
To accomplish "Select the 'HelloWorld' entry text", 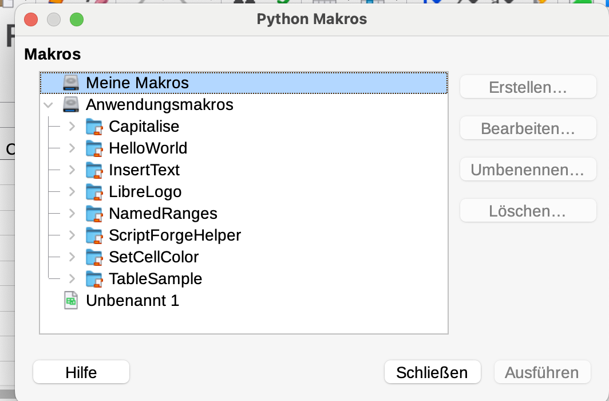I will 148,148.
